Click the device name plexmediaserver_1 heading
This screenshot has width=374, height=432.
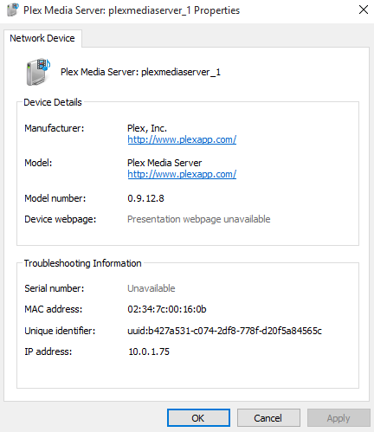pyautogui.click(x=140, y=72)
